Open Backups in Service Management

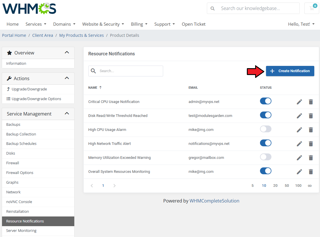[x=38, y=125]
